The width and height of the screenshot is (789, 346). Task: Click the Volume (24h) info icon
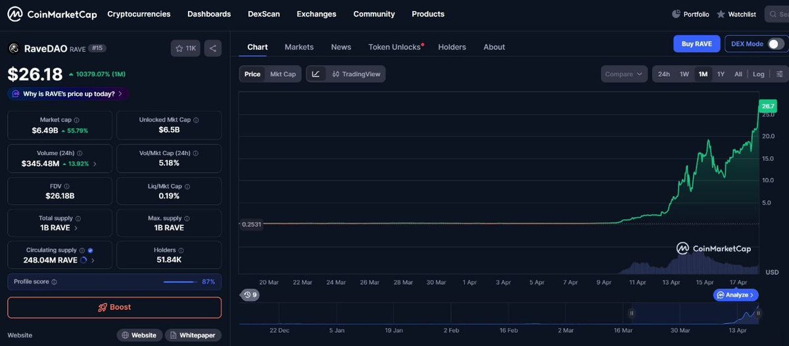pyautogui.click(x=80, y=153)
